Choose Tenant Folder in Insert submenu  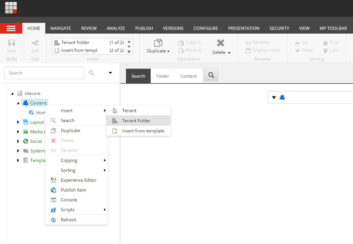(x=136, y=121)
